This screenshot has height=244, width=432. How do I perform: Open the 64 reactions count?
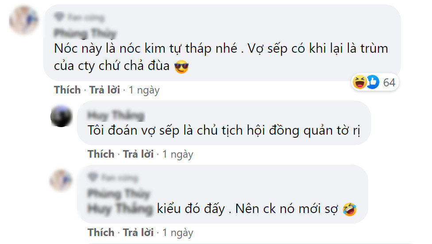tap(389, 82)
